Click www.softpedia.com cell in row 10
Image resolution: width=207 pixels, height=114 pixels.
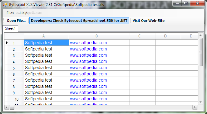99,99
